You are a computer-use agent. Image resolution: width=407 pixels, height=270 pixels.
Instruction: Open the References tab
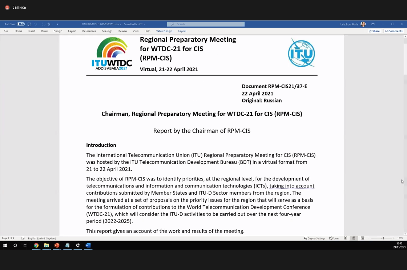[89, 31]
